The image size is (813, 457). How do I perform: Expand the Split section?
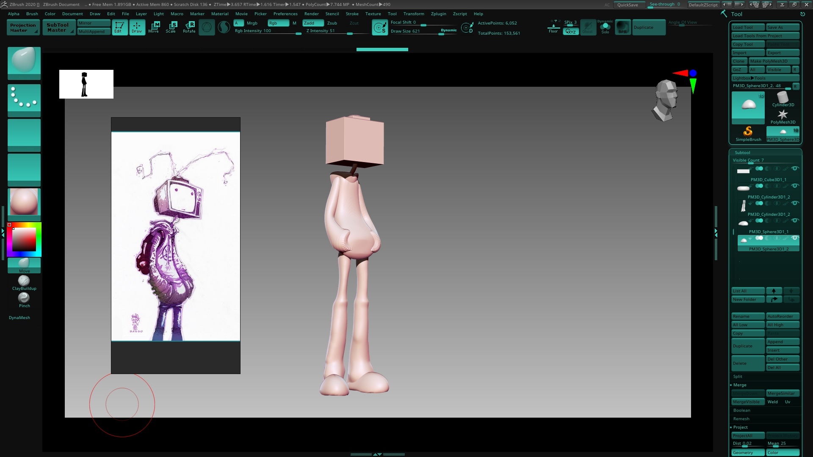pyautogui.click(x=738, y=377)
